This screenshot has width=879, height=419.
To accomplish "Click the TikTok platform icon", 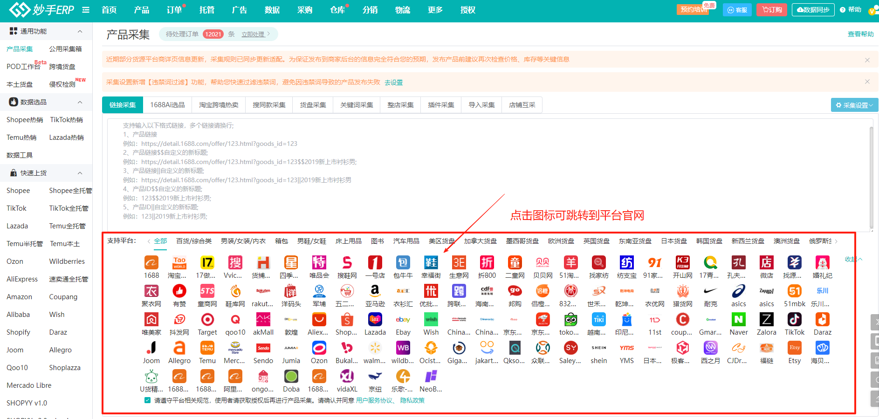I will point(794,320).
